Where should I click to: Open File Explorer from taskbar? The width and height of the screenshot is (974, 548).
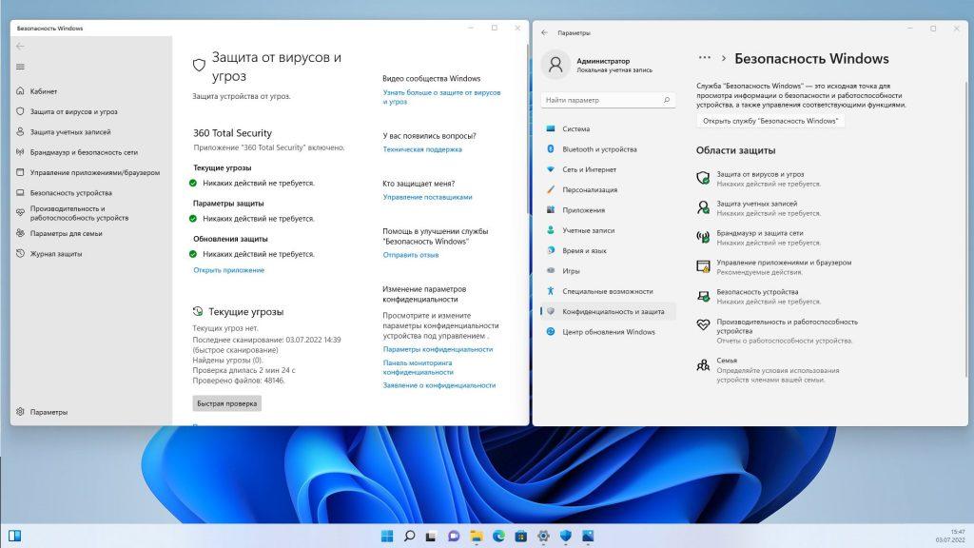(477, 536)
